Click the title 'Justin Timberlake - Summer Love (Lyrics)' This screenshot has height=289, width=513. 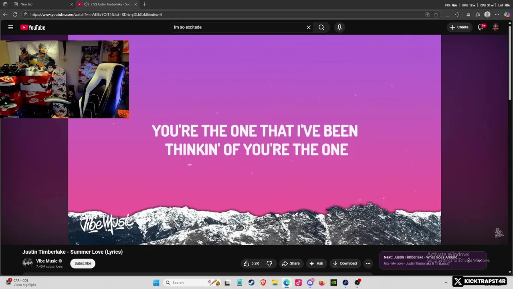73,252
